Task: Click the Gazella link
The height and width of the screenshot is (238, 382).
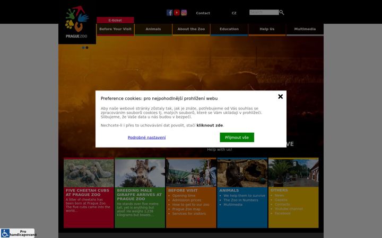Action: pyautogui.click(x=281, y=200)
